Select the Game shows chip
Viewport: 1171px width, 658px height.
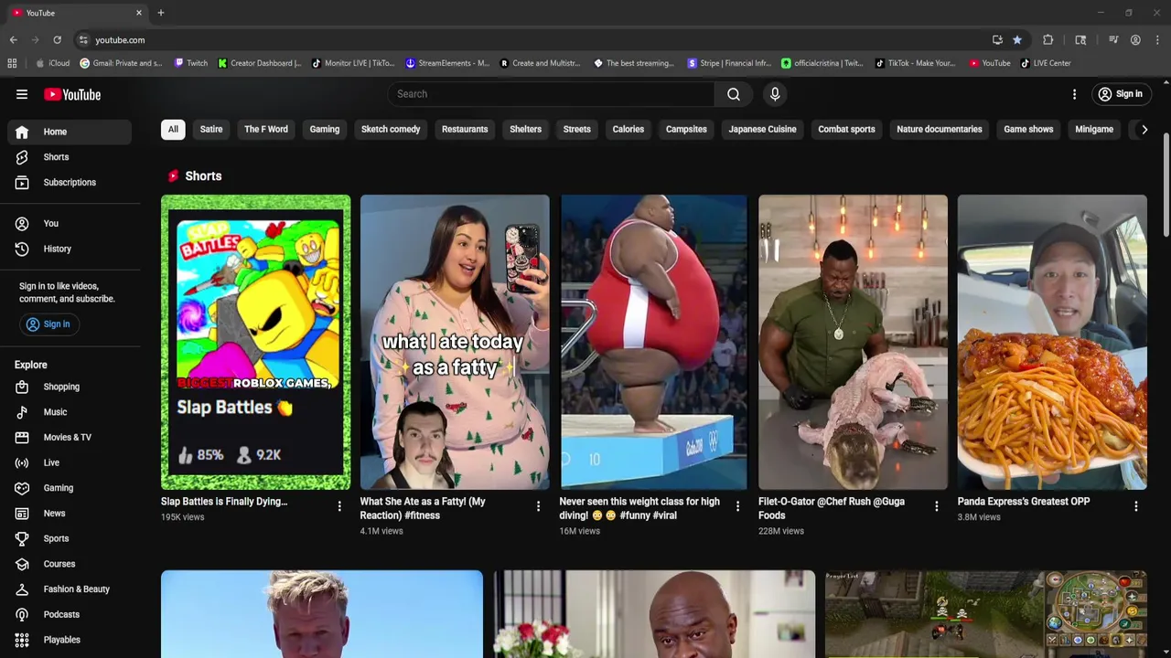(x=1028, y=130)
